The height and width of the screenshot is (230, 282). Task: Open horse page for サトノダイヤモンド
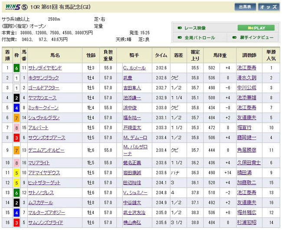[x=45, y=68]
